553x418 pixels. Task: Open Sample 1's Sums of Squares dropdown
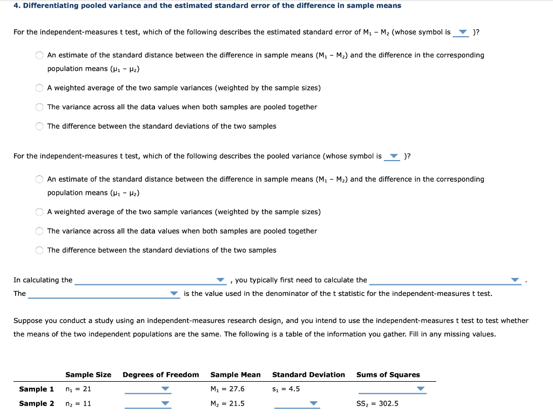[x=422, y=389]
